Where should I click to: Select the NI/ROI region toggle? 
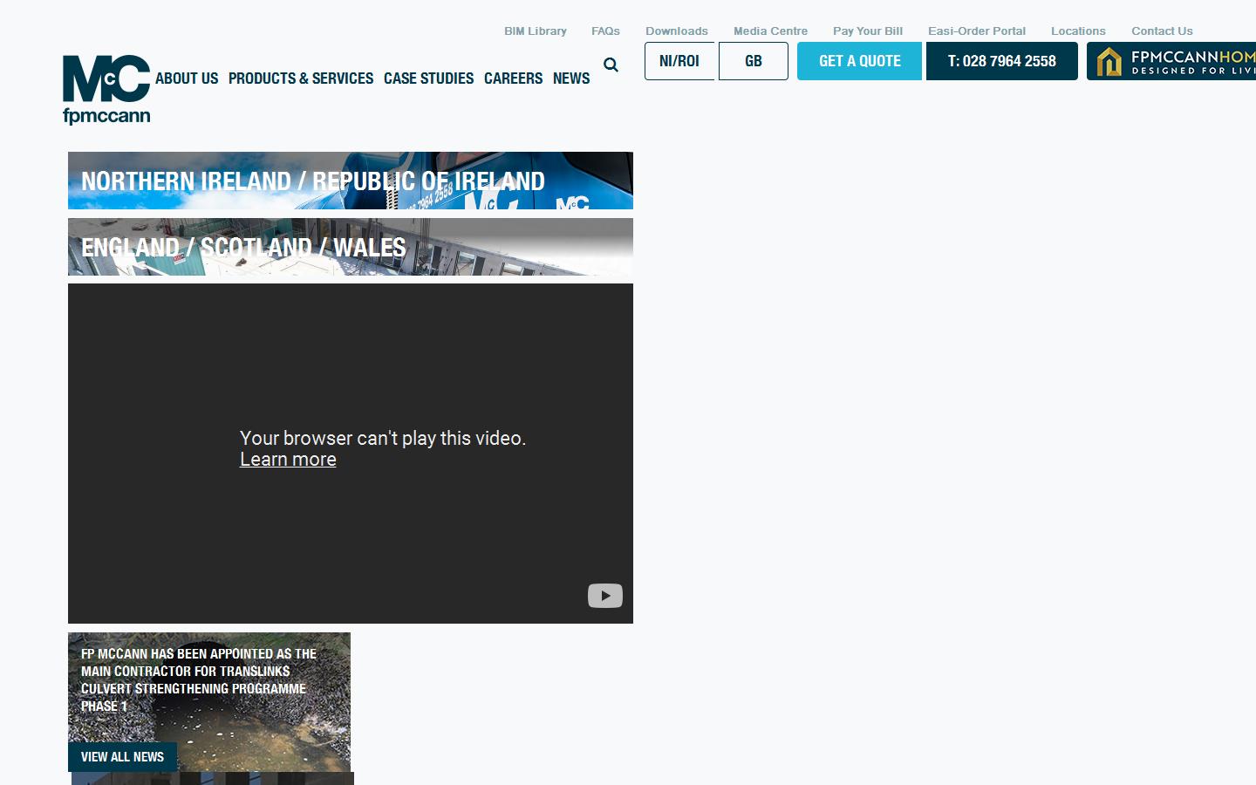click(679, 61)
